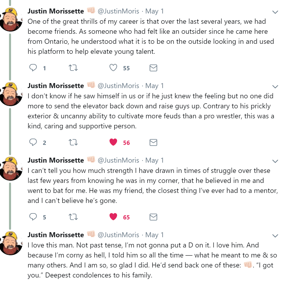Open more options for the first tweet
The image size is (287, 283).
275,12
